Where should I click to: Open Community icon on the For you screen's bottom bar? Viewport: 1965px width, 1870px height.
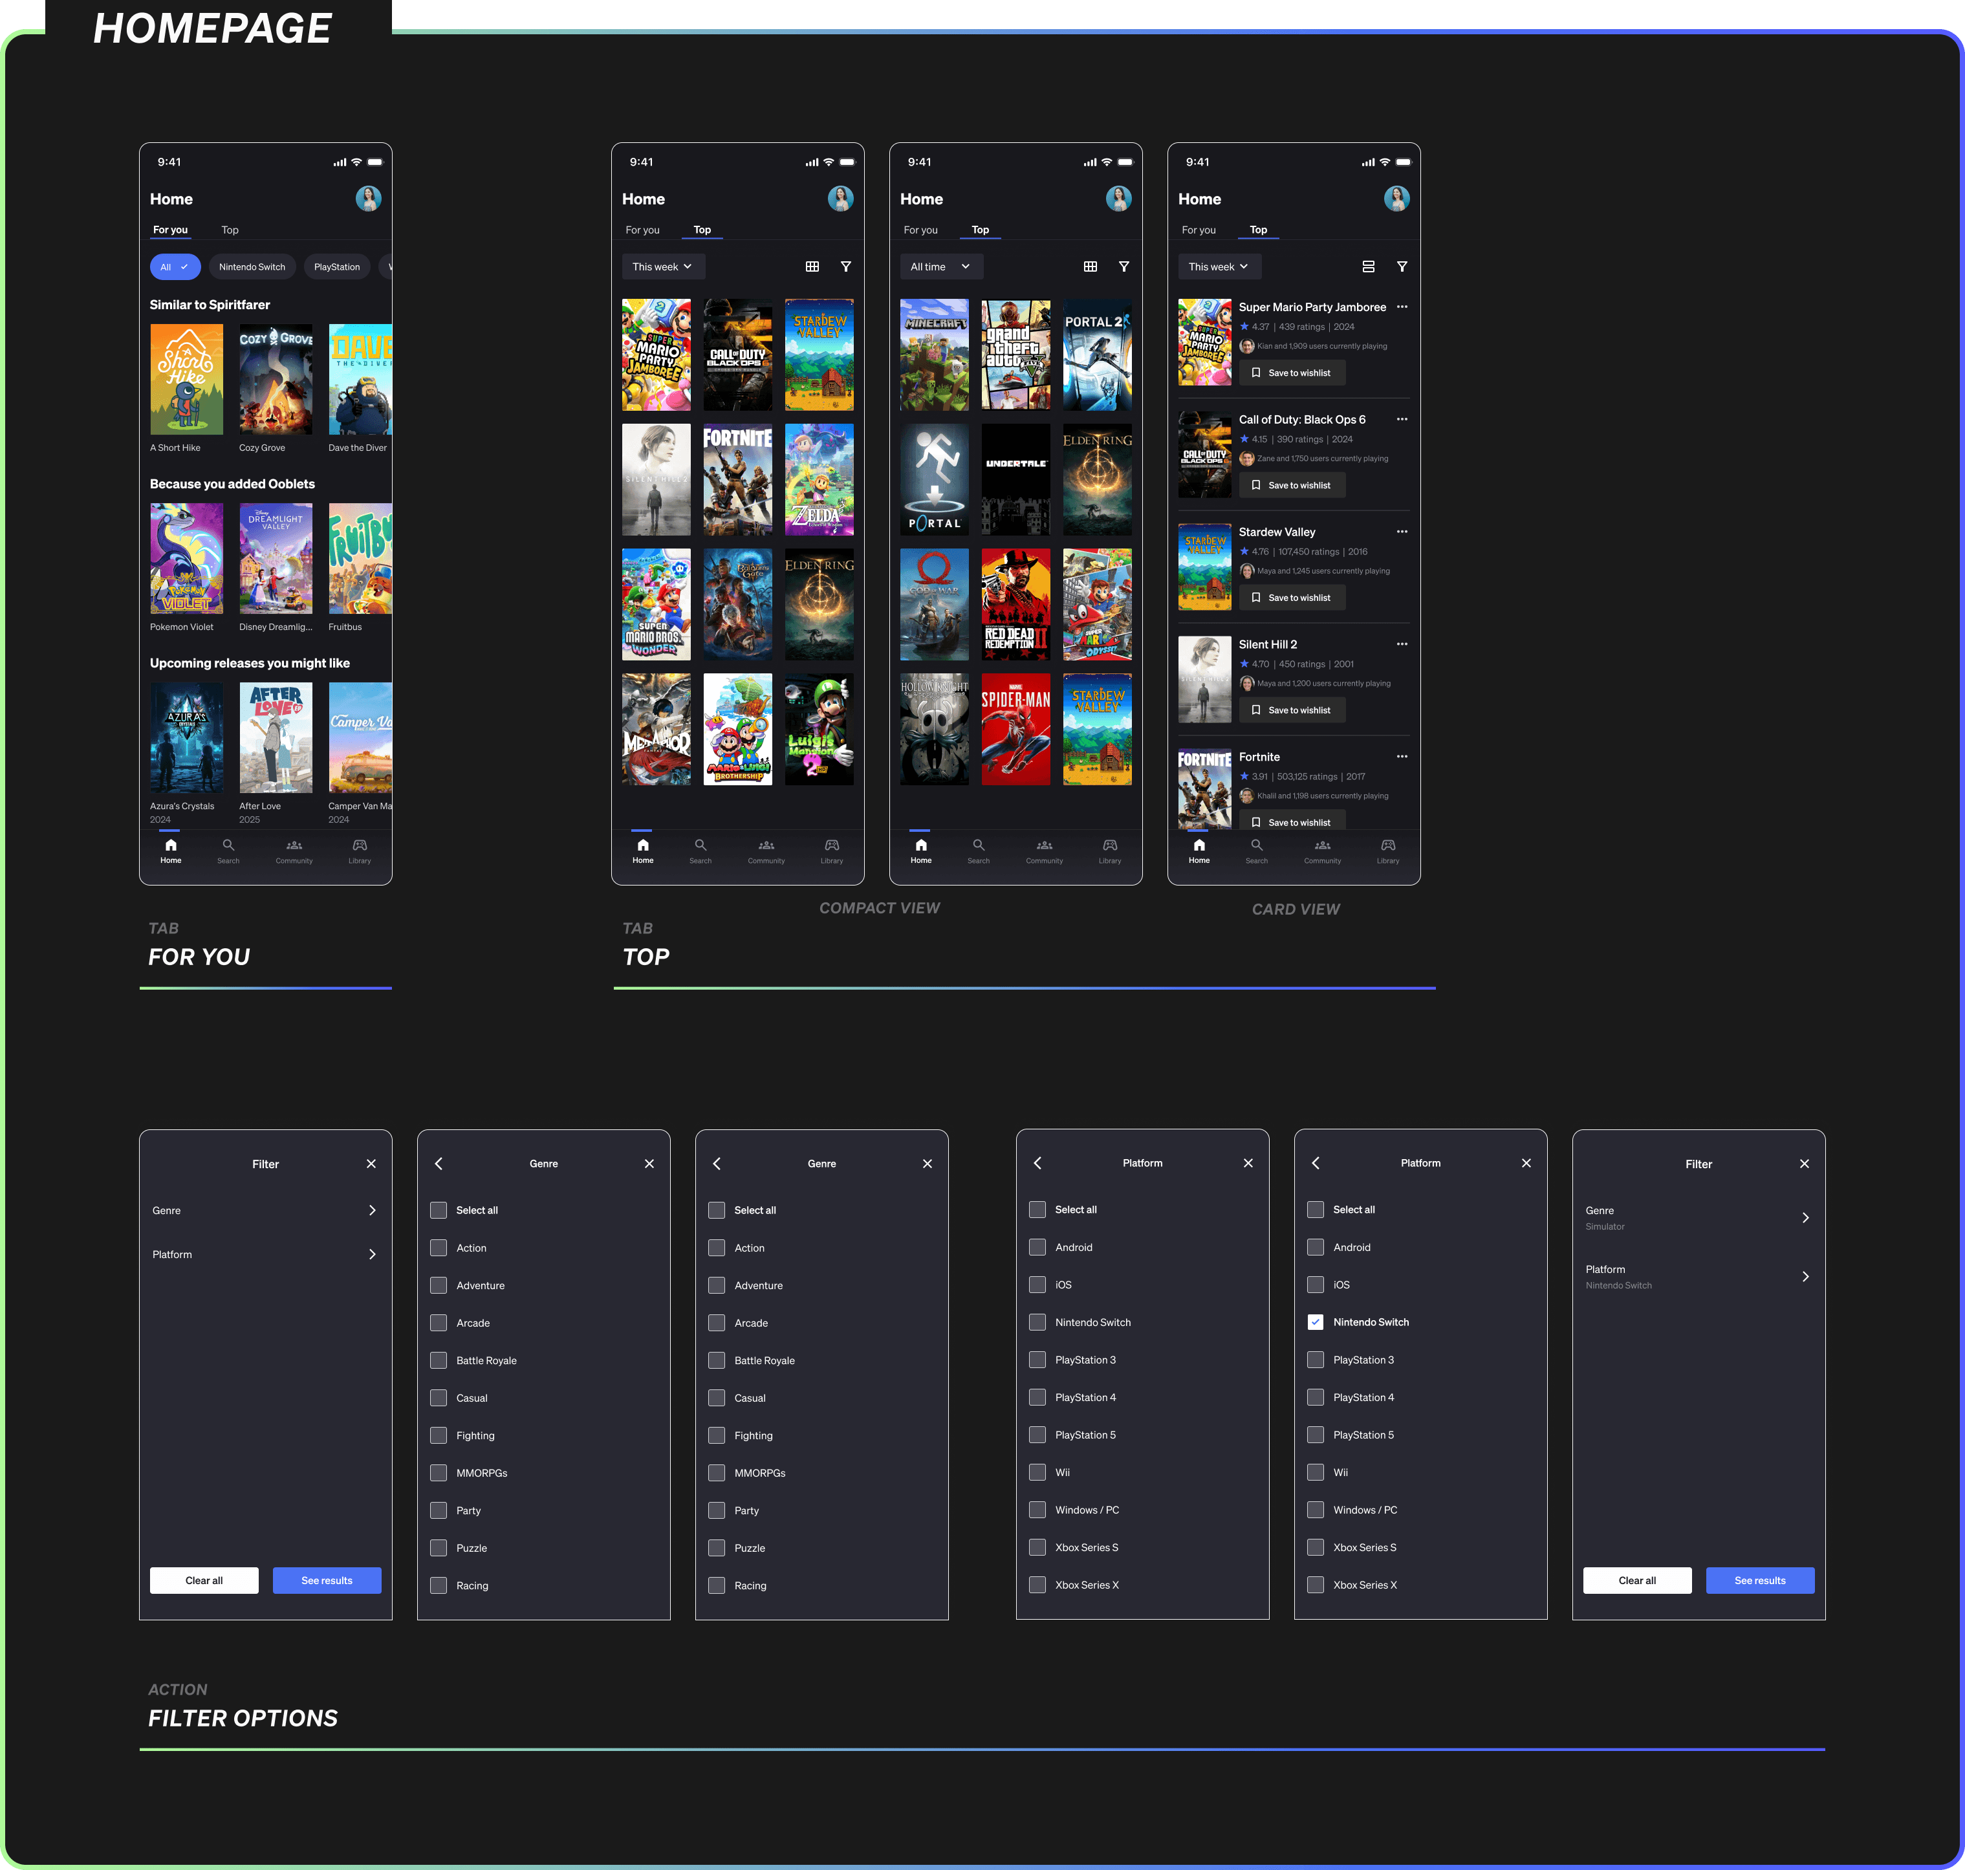(x=294, y=845)
